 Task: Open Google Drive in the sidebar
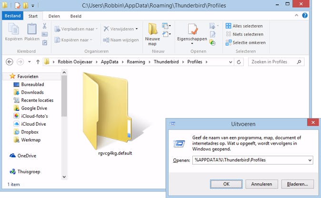pyautogui.click(x=34, y=108)
